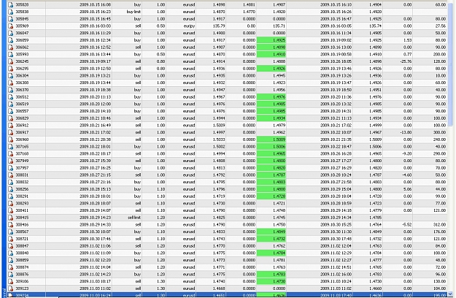Image resolution: width=456 pixels, height=298 pixels.
Task: Click the swap value '0.77'
Action: [x=408, y=55]
